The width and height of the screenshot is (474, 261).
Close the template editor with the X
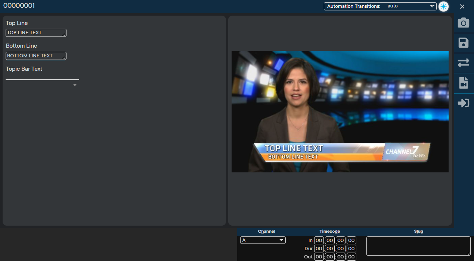(x=462, y=6)
